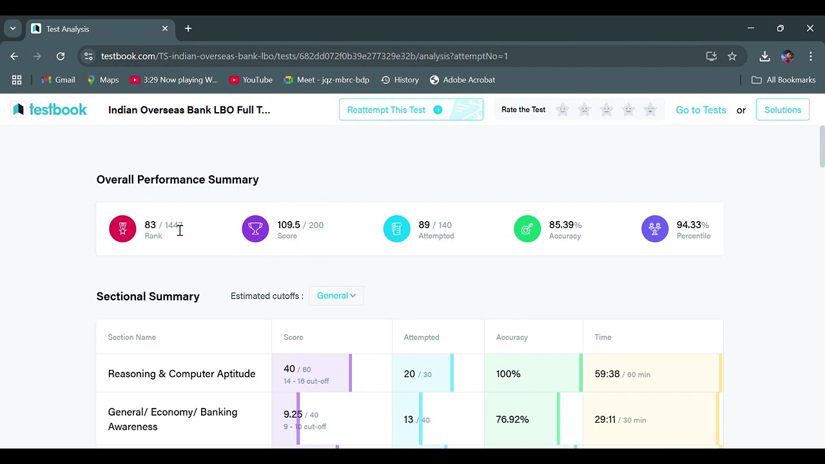Click the page vertical scrollbar

click(822, 147)
